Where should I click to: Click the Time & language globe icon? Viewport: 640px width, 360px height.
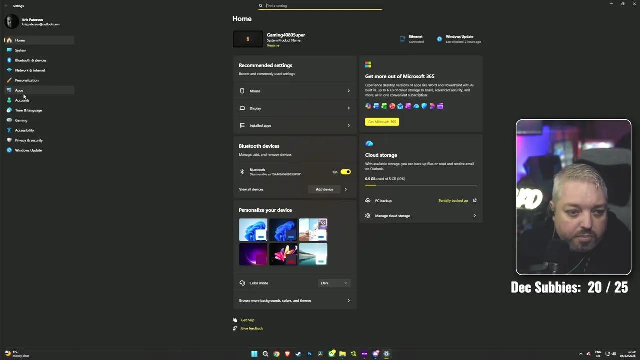[x=9, y=110]
